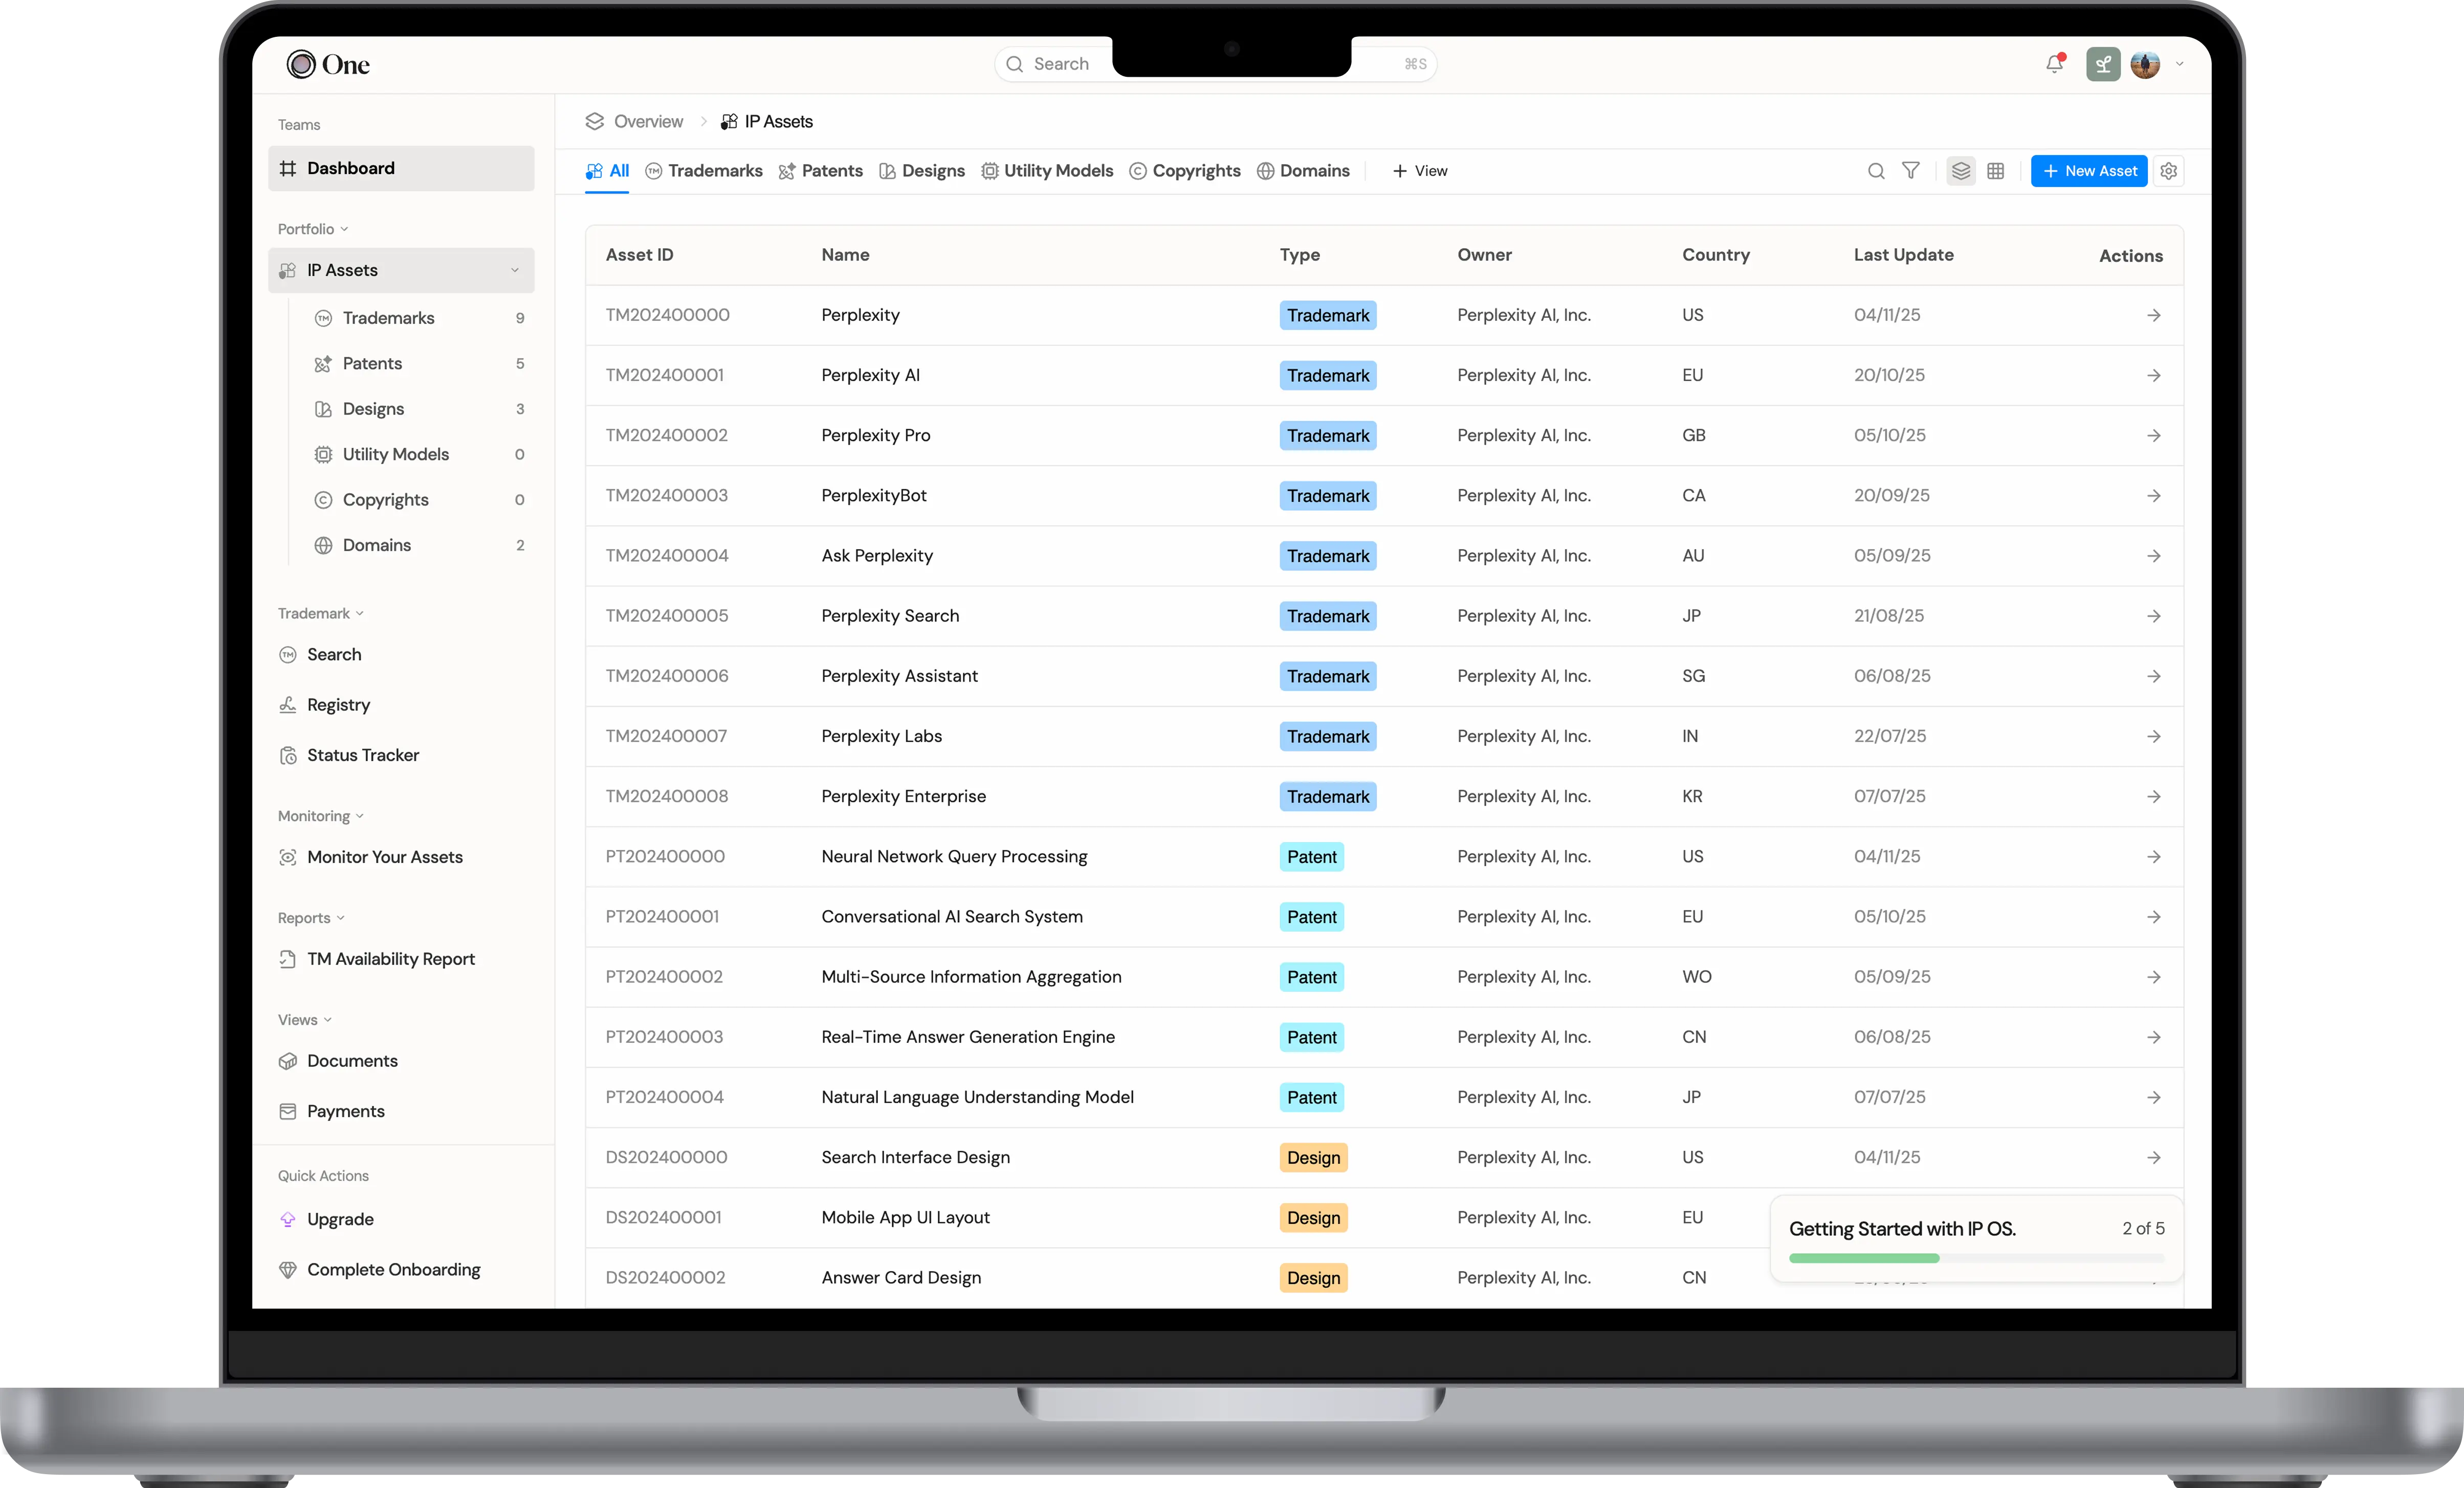This screenshot has height=1488, width=2464.
Task: Click arrow action for Perplexity Labs row
Action: coord(2153,736)
